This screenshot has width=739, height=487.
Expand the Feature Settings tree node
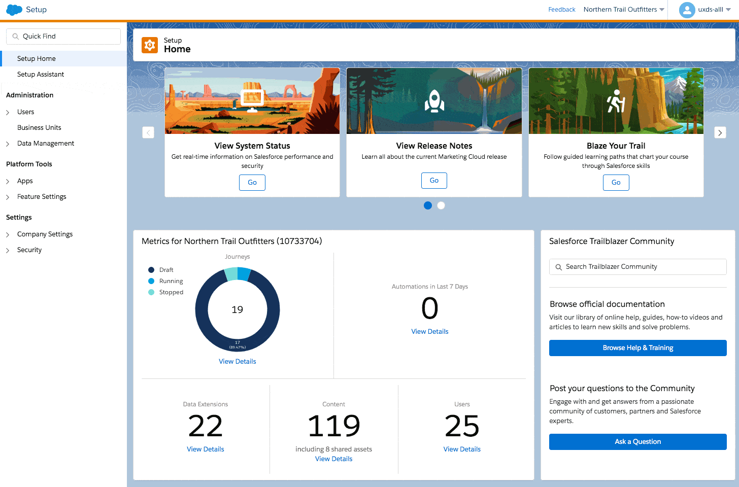pos(8,197)
